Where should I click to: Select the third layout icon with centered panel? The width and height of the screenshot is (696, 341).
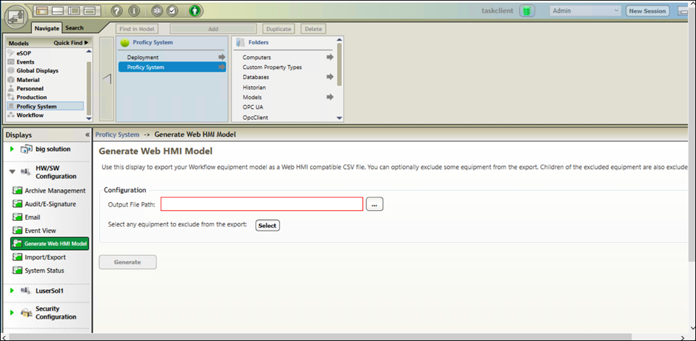click(74, 11)
